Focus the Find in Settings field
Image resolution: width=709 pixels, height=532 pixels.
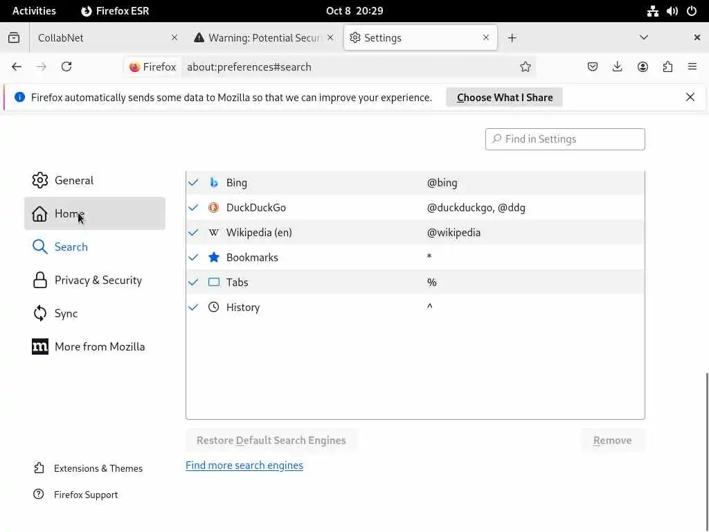click(565, 139)
